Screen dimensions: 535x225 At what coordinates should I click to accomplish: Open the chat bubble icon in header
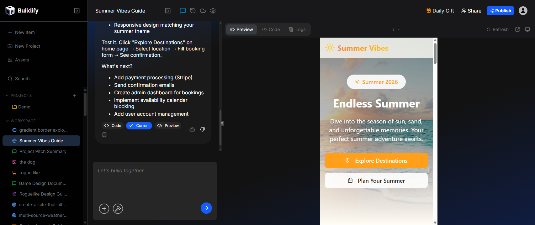[183, 11]
